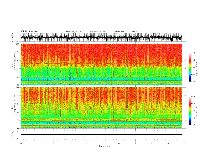208x161 pixels.
Task: Click the ch.2 spectrogram color scale bar
Action: click(190, 111)
